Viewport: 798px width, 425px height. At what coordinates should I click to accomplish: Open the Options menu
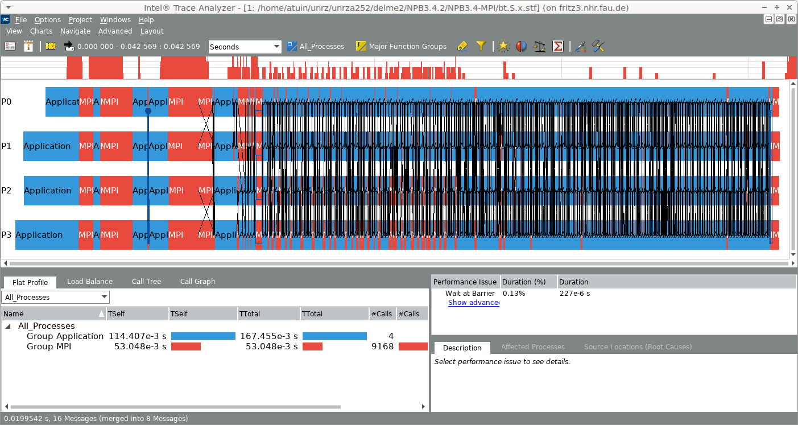coord(48,19)
